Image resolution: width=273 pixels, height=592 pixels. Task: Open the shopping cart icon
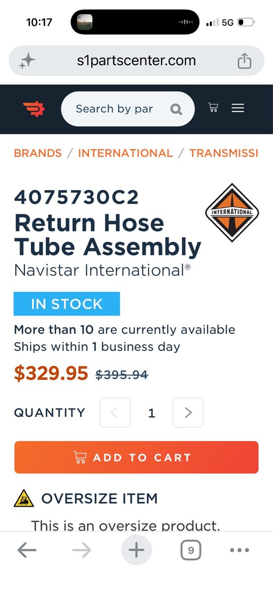tap(213, 108)
